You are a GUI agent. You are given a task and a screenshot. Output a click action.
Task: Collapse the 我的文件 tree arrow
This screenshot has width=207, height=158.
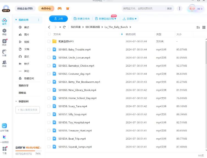16,20
